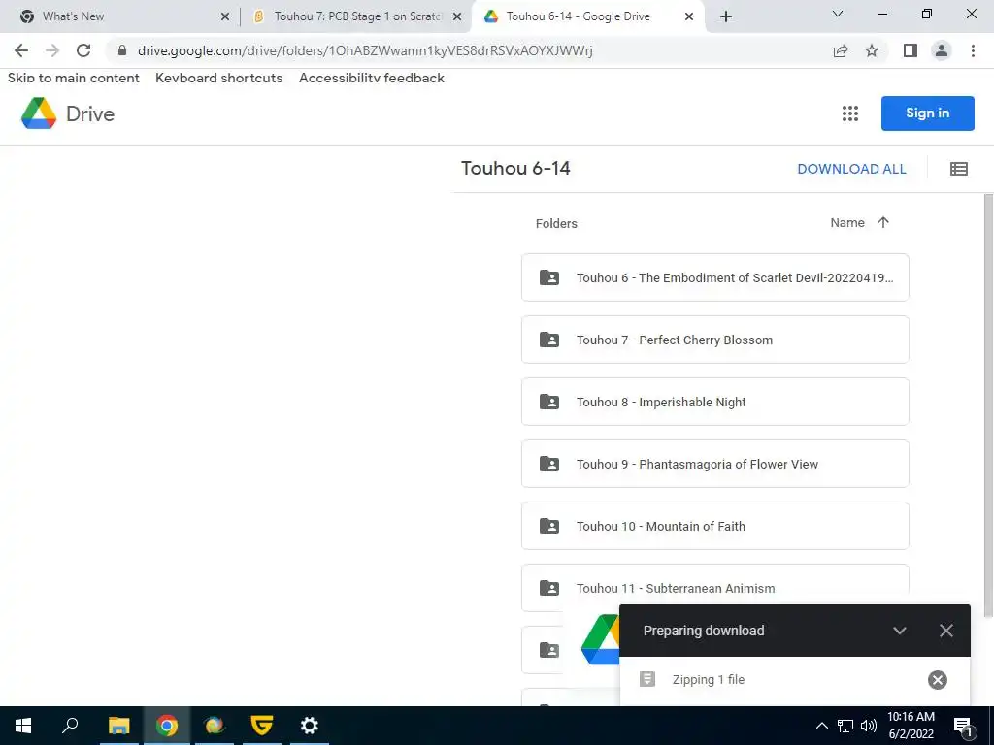Show hidden system tray icons
The width and height of the screenshot is (994, 745).
(x=821, y=726)
